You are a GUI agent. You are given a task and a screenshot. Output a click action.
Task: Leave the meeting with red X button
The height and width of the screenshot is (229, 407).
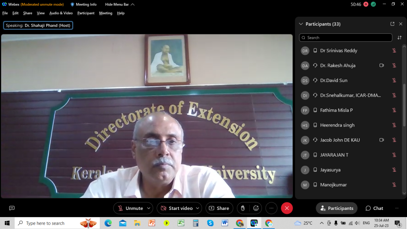[x=287, y=208]
